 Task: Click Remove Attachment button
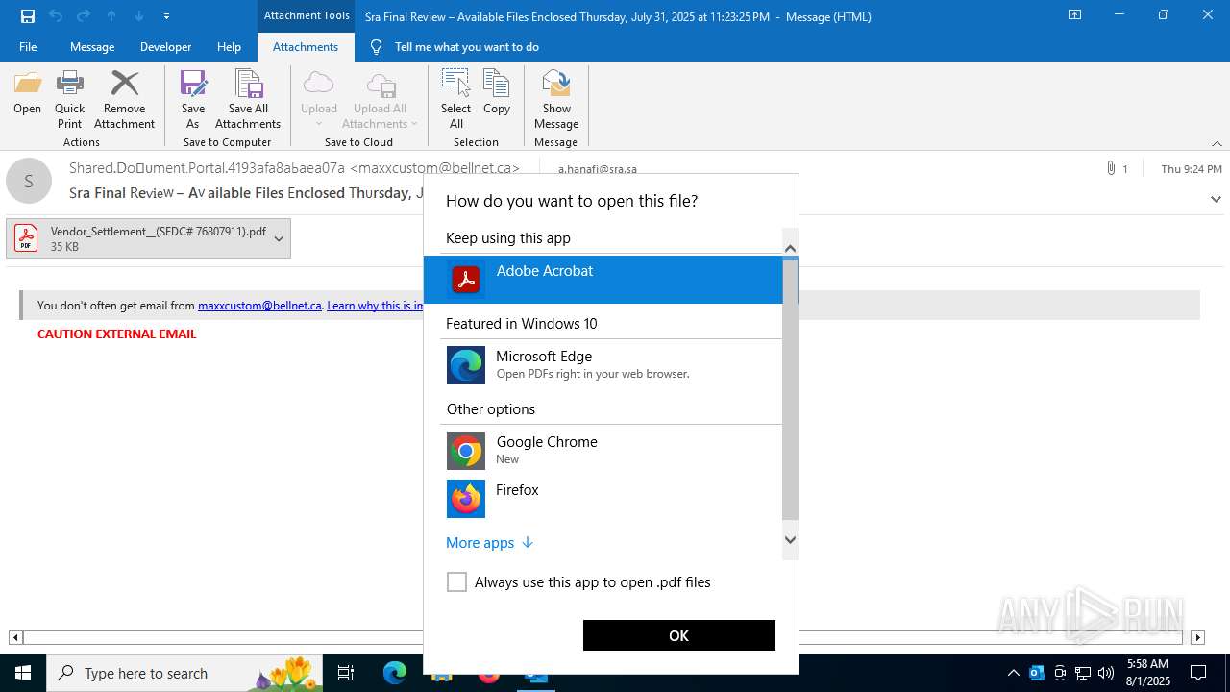click(x=124, y=100)
